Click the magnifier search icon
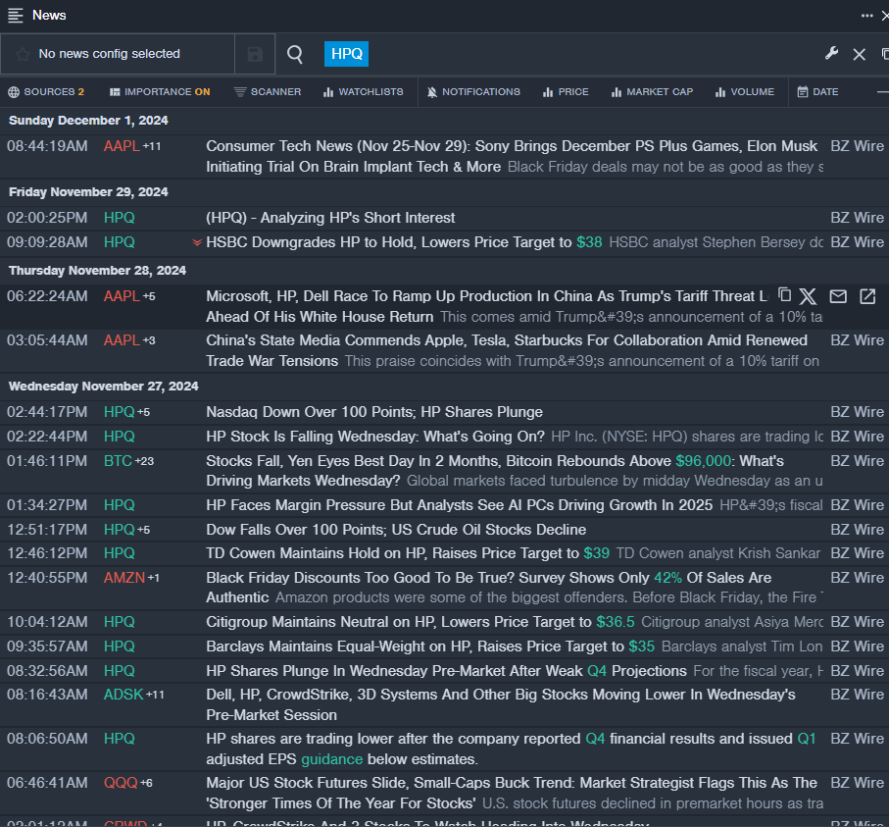The width and height of the screenshot is (889, 827). click(x=295, y=54)
